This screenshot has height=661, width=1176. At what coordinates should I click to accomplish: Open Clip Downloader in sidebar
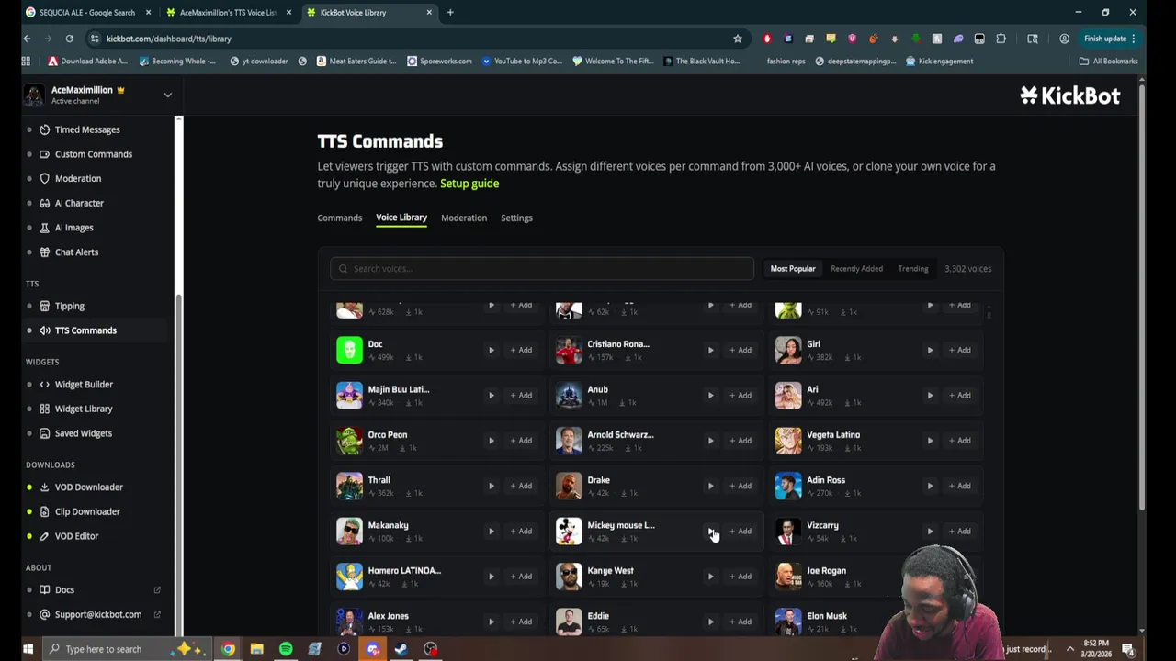pos(87,511)
